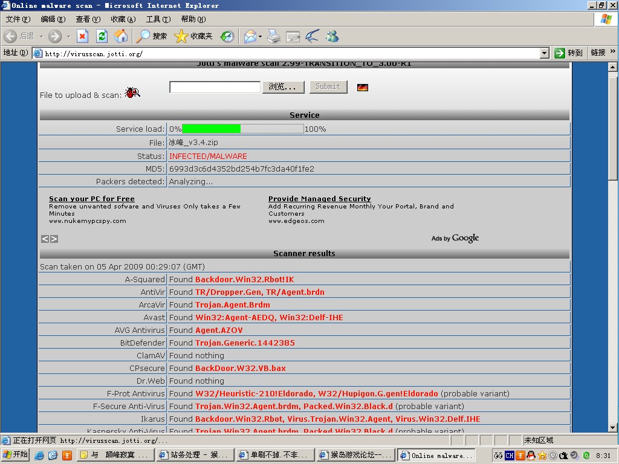Open the QQ penguin tray icon
The width and height of the screenshot is (619, 464).
pyautogui.click(x=531, y=456)
